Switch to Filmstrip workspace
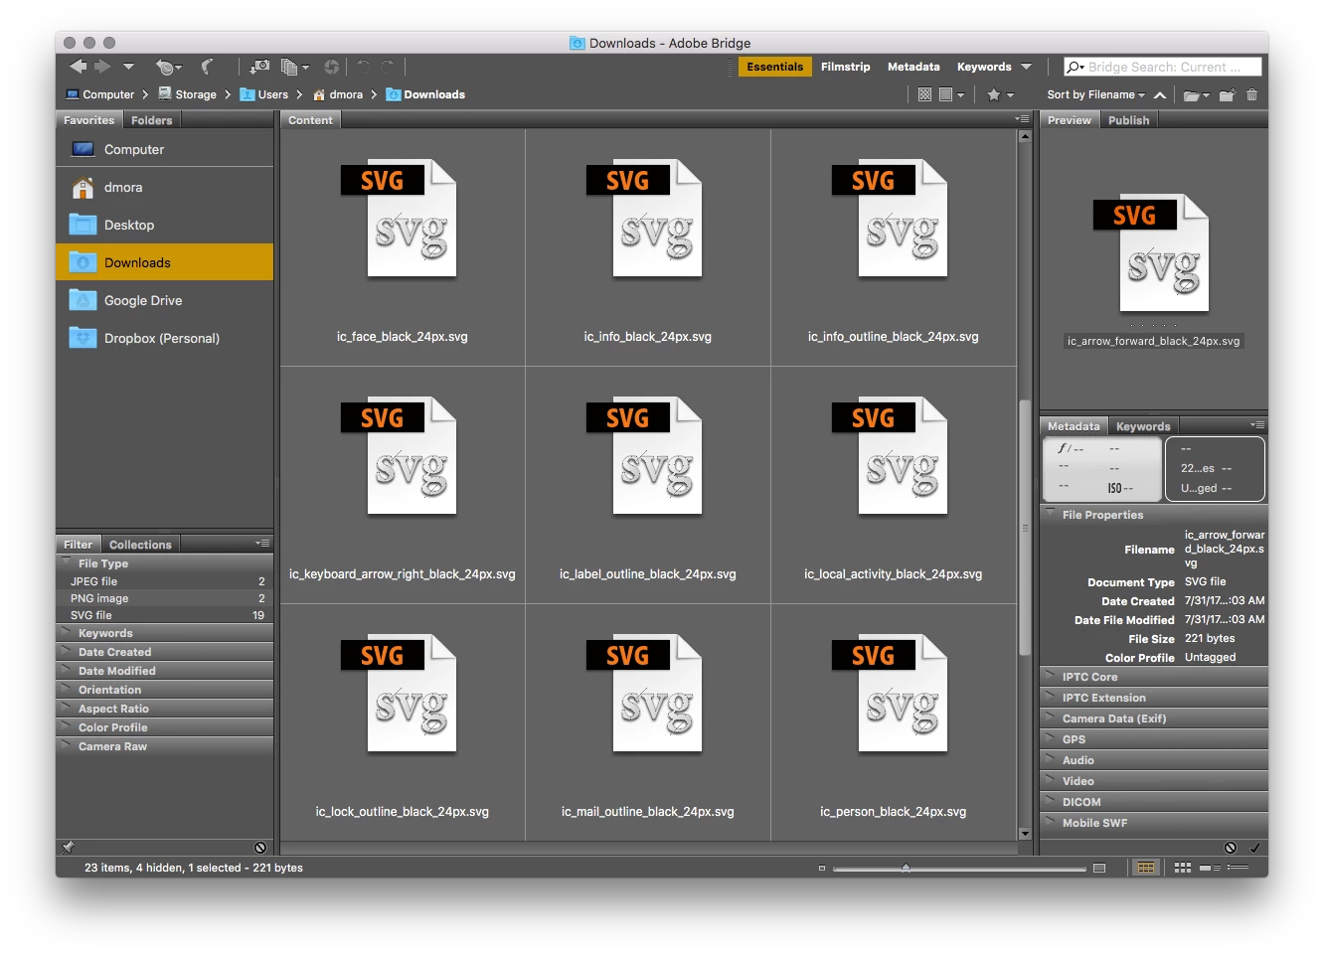Viewport: 1324px width, 957px height. point(845,67)
